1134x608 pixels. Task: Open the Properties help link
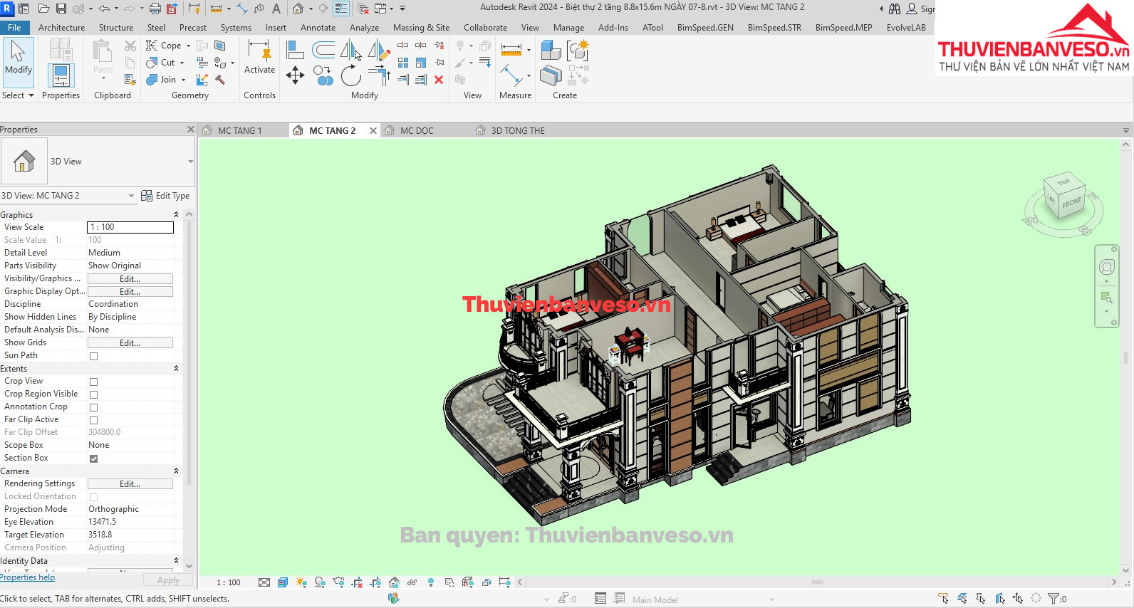coord(27,577)
